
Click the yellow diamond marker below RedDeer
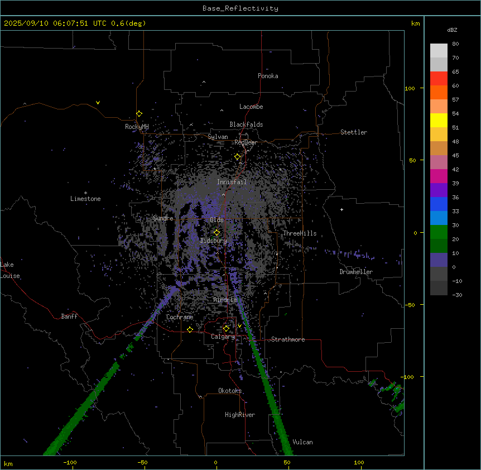[x=238, y=157]
